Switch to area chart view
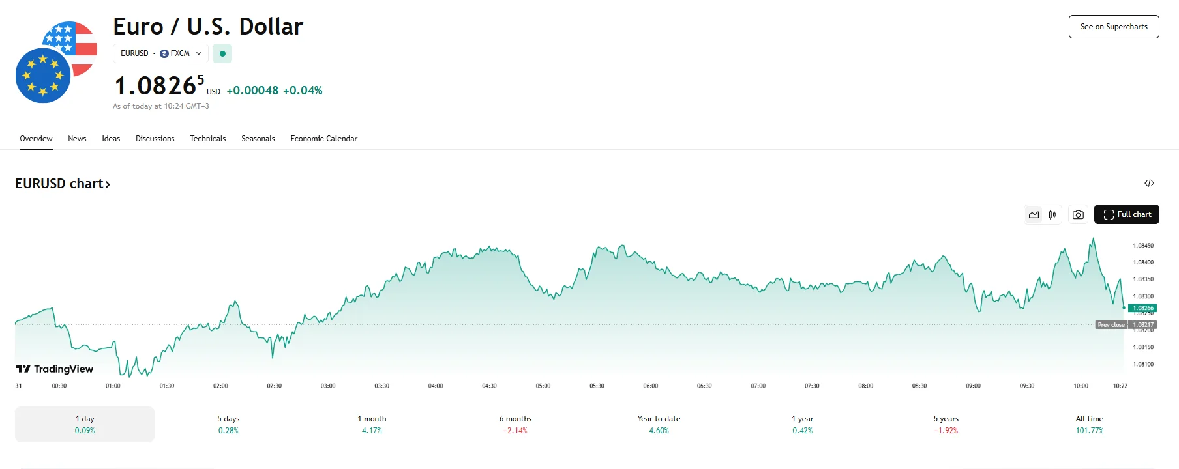The height and width of the screenshot is (469, 1179). 1034,214
